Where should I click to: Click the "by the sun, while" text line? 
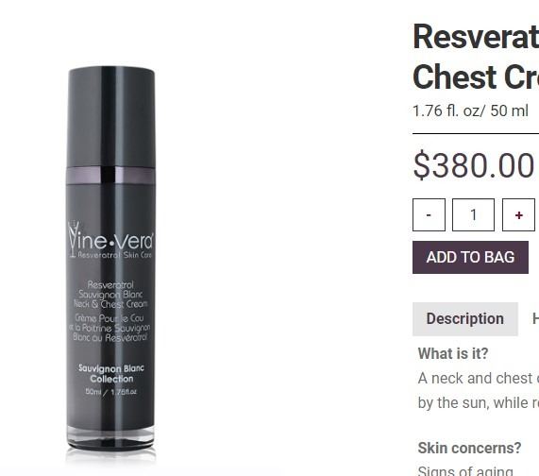coord(479,402)
